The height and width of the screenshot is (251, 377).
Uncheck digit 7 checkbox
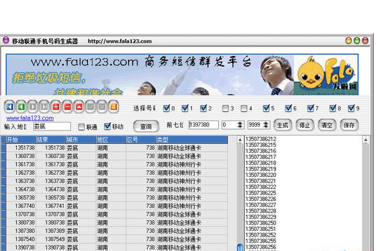point(310,109)
